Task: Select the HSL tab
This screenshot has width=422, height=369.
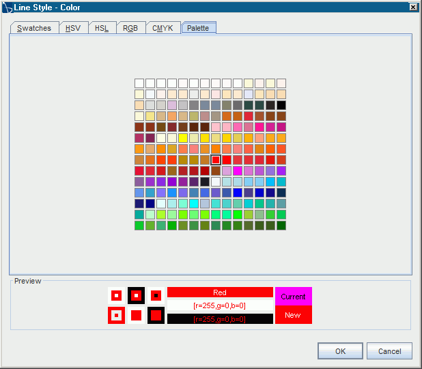Action: pos(102,28)
